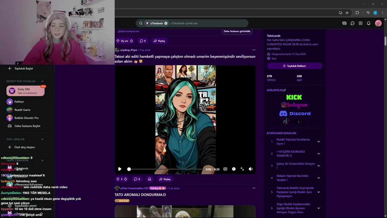387x218 pixels.
Task: Remove the r/Tatolands search filter chip
Action: 166,23
